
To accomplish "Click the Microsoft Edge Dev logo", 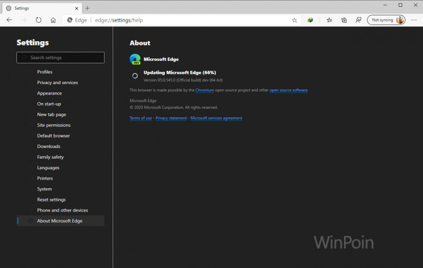I will coord(135,59).
